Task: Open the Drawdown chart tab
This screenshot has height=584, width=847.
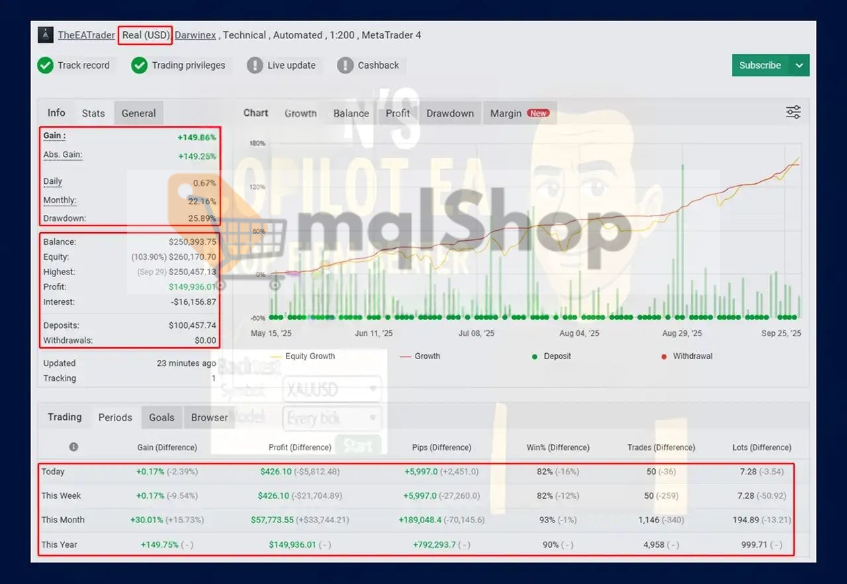Action: point(450,113)
